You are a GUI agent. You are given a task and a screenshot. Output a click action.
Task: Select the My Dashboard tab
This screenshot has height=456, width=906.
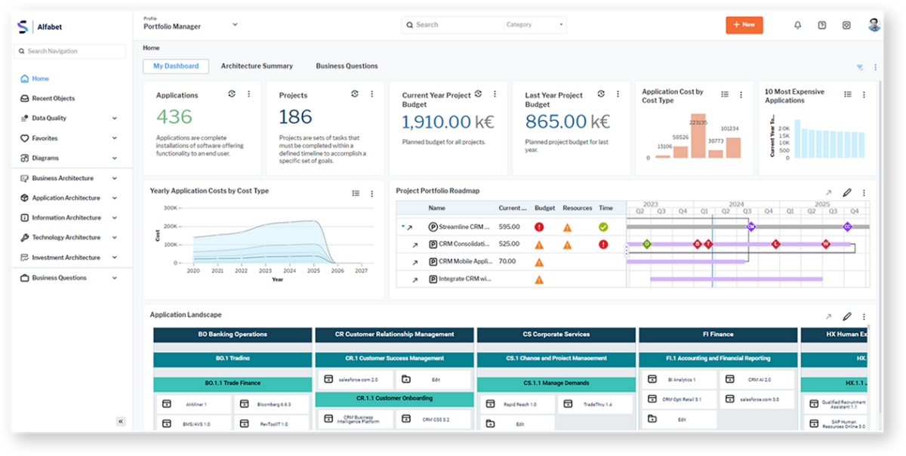click(x=176, y=66)
